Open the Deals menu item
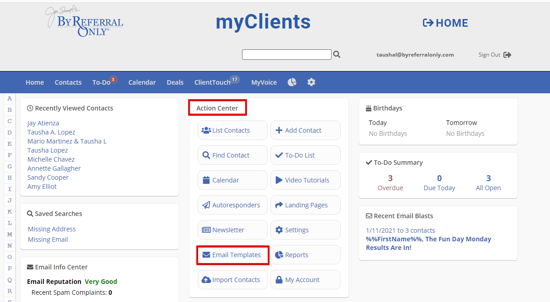550x302 pixels. [x=175, y=82]
